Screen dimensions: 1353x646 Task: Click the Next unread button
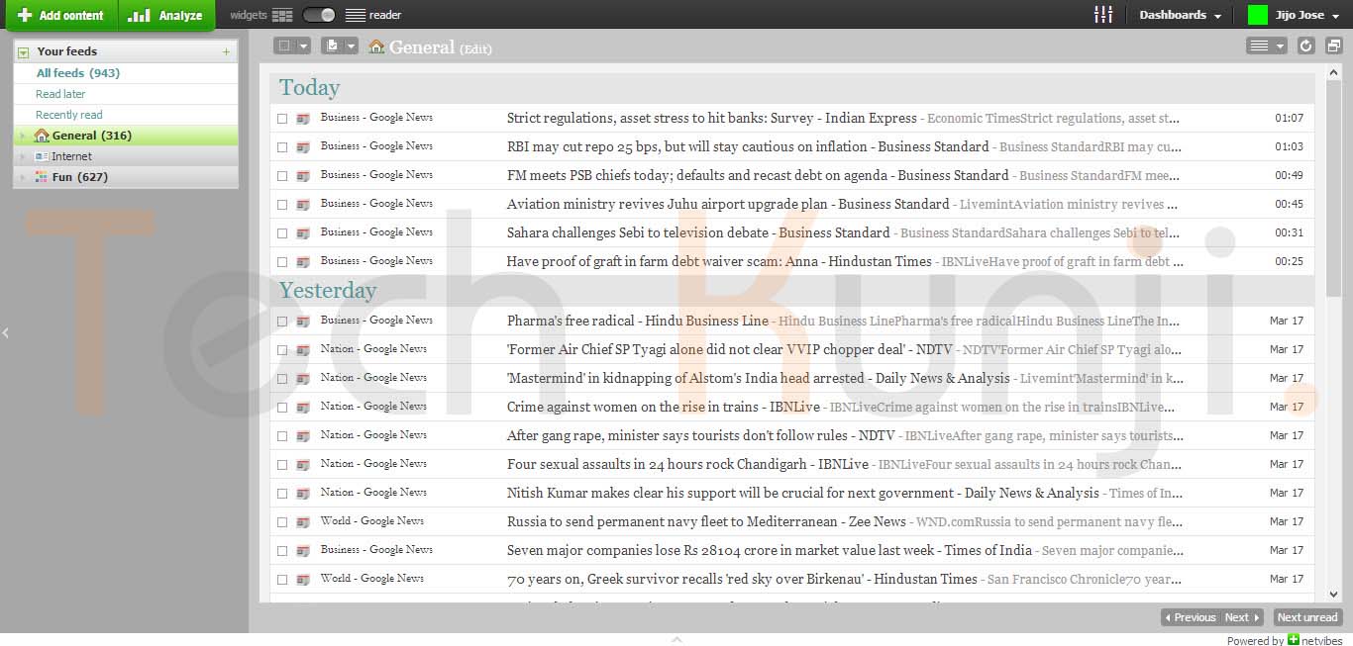coord(1306,617)
